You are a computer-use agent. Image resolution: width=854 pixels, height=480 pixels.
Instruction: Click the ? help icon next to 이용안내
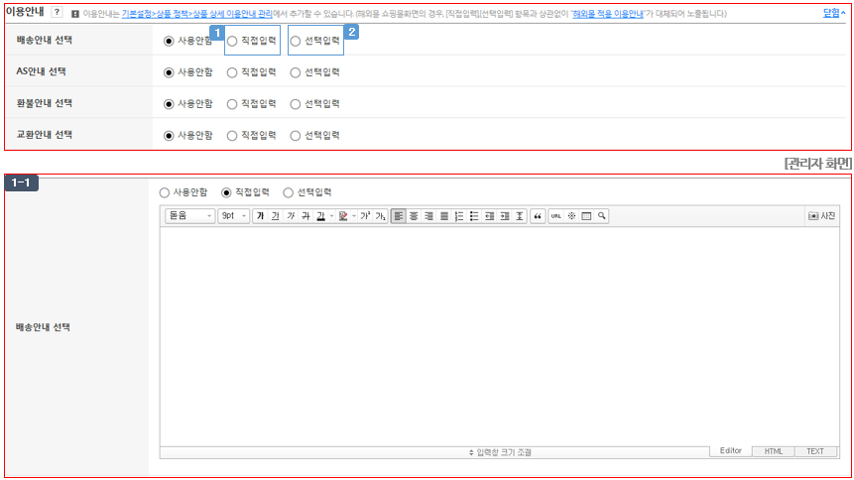(x=57, y=12)
